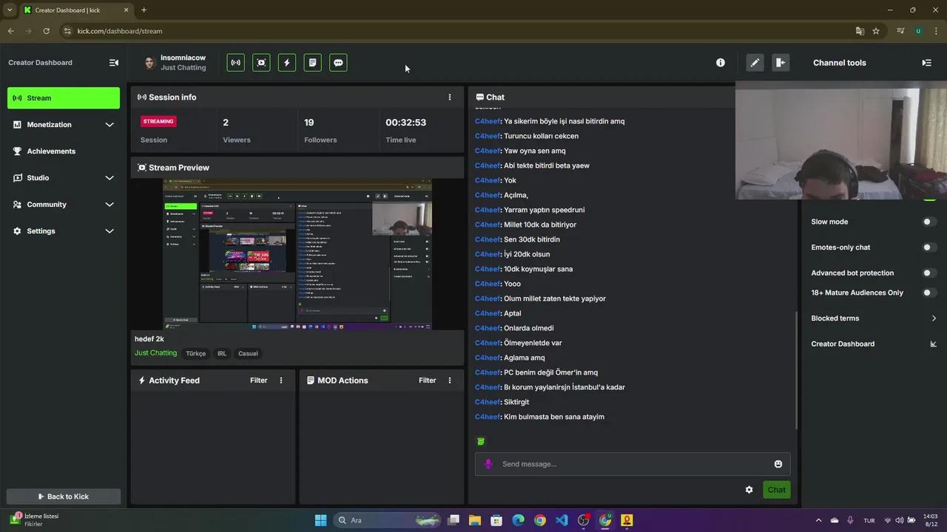This screenshot has width=947, height=532.
Task: Click the hedef 2k stream title
Action: [149, 339]
